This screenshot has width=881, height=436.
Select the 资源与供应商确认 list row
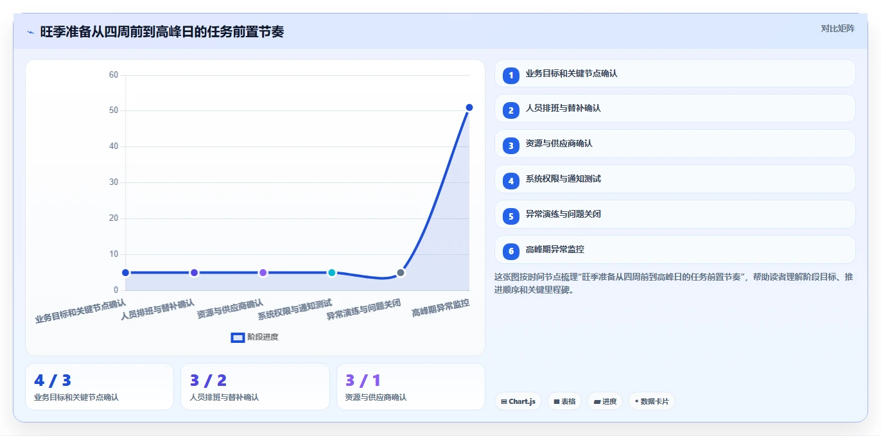[675, 144]
